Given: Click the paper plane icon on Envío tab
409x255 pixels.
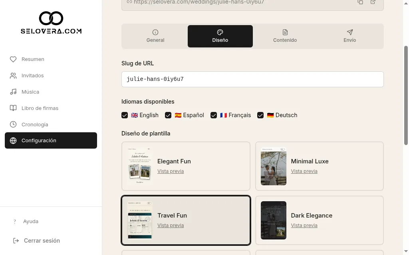Looking at the screenshot, I should click(x=350, y=32).
